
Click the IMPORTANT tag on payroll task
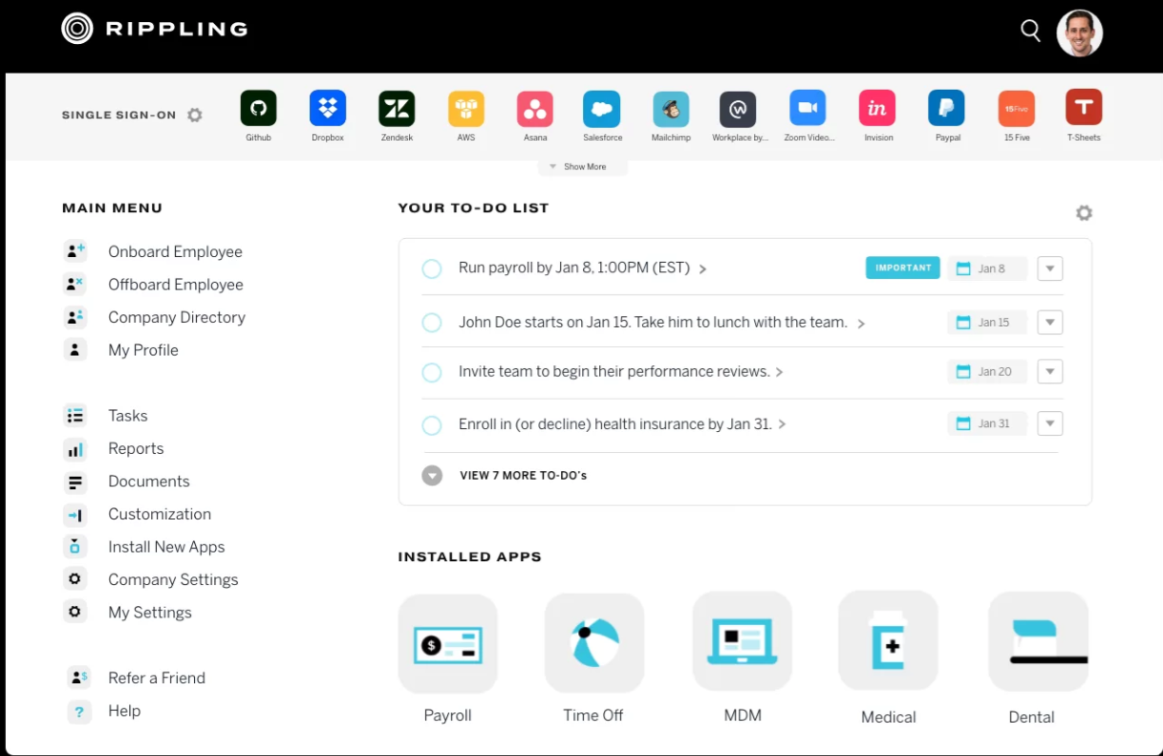903,268
